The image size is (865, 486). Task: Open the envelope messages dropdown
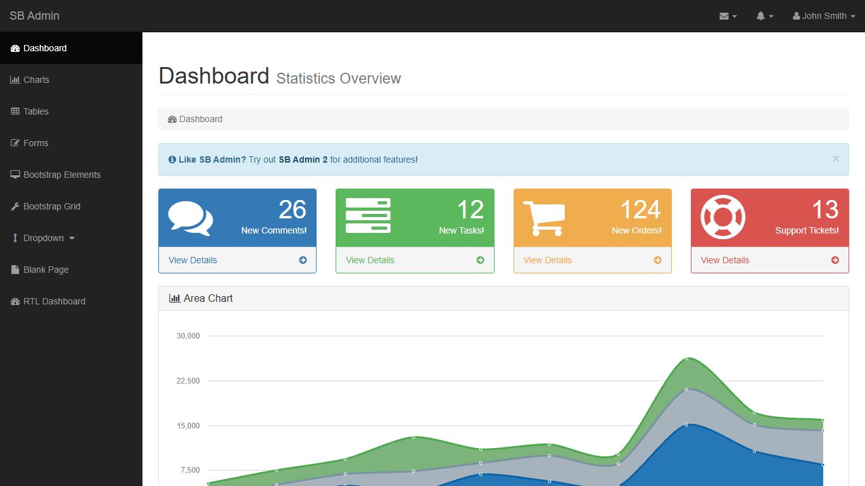728,16
